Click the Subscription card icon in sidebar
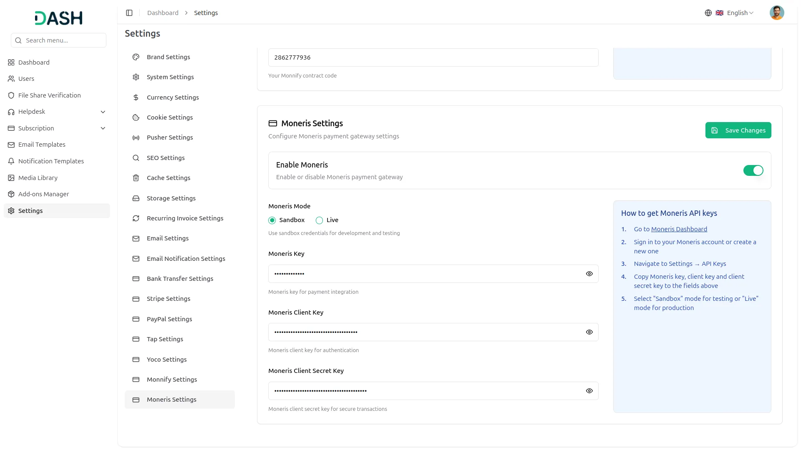 point(11,128)
